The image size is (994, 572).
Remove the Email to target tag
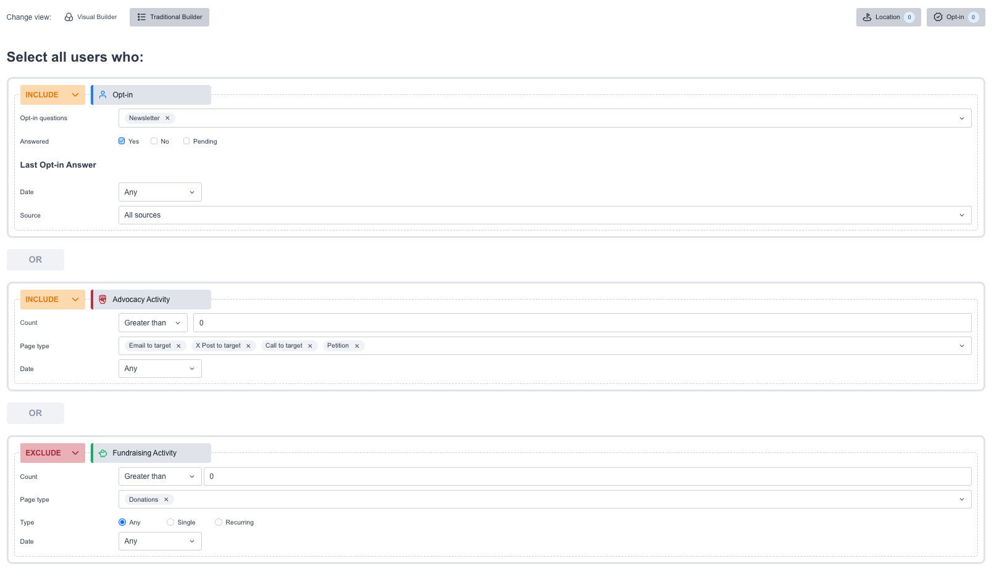pyautogui.click(x=178, y=346)
